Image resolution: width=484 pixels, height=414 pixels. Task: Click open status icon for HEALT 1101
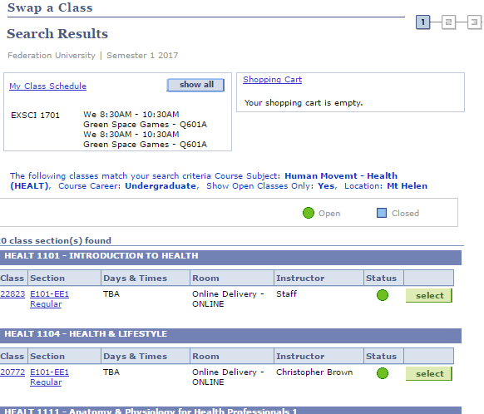coord(383,295)
